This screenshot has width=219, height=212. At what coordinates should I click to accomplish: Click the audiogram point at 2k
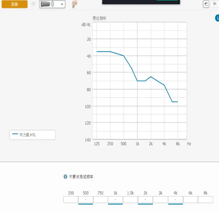pyautogui.click(x=151, y=77)
